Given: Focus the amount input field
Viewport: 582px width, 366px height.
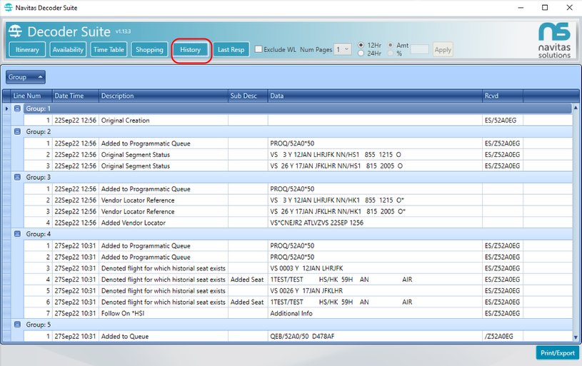Looking at the screenshot, I should (419, 49).
